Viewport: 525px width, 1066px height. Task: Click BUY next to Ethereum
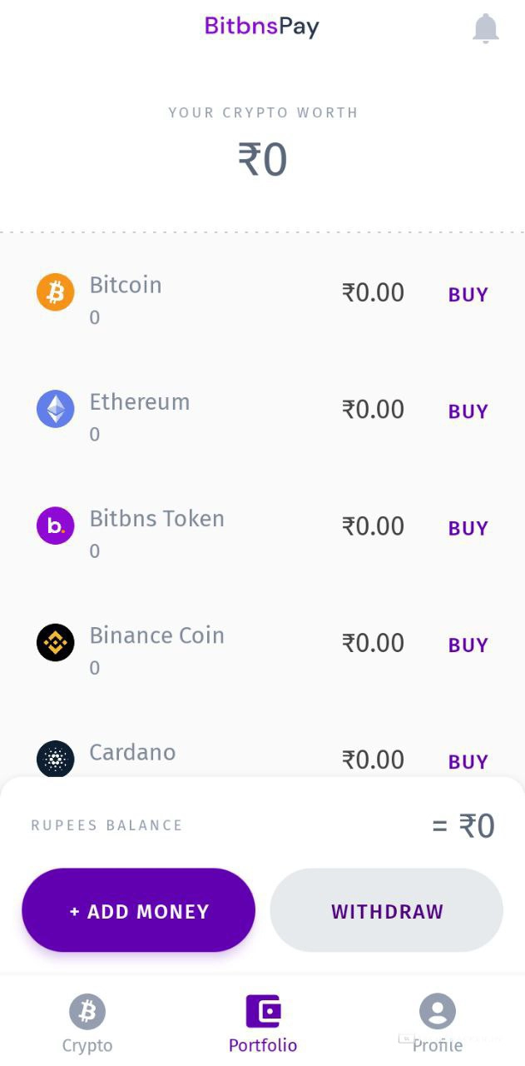coord(468,411)
